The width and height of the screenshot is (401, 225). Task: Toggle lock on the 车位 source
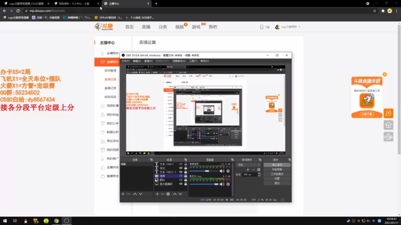click(x=185, y=168)
